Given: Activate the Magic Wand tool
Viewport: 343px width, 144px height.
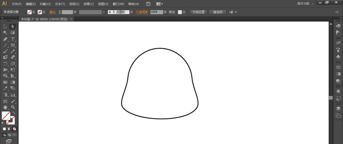Looking at the screenshot, I should point(5,32).
